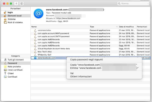Select the login keychain lock icon
152x102 pixels.
point(5,12)
